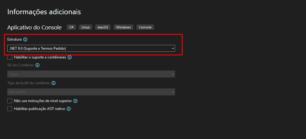Click the macOS tag badge
Viewport: 306px width, 139px height.
click(x=103, y=27)
